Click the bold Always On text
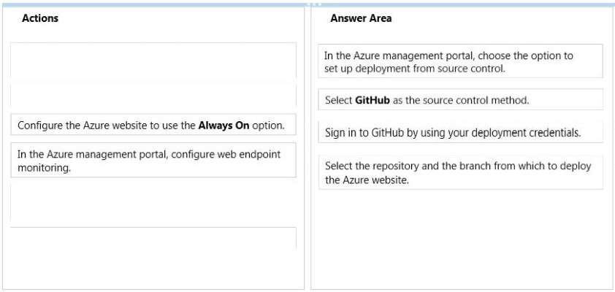615x292 pixels. (x=224, y=126)
